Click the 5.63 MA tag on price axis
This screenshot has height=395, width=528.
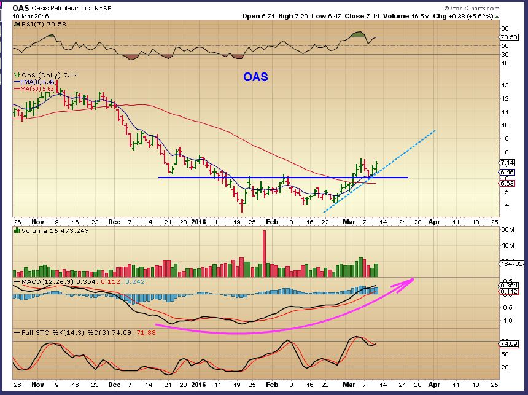(x=508, y=183)
